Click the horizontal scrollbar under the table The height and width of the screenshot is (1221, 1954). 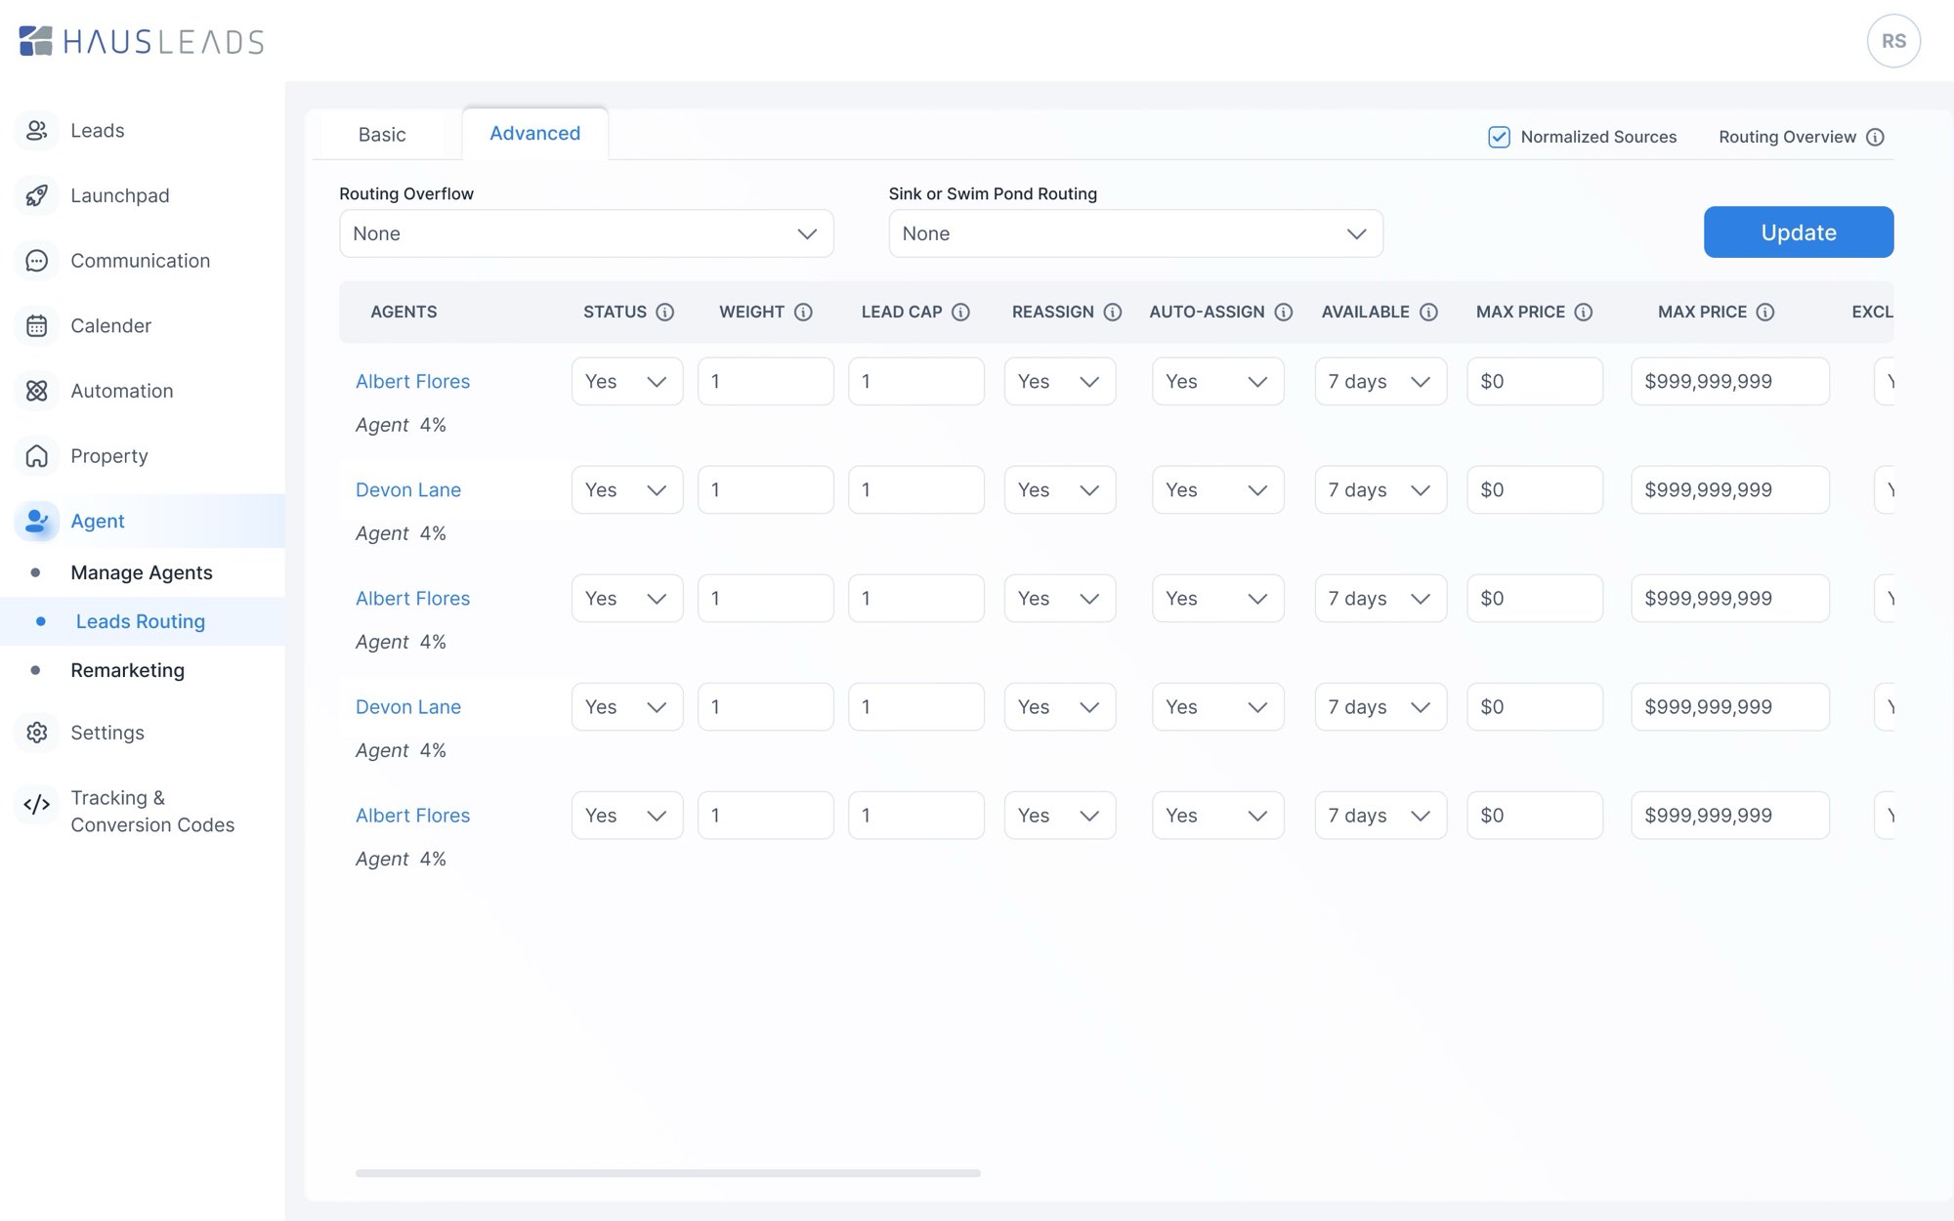pyautogui.click(x=668, y=1173)
